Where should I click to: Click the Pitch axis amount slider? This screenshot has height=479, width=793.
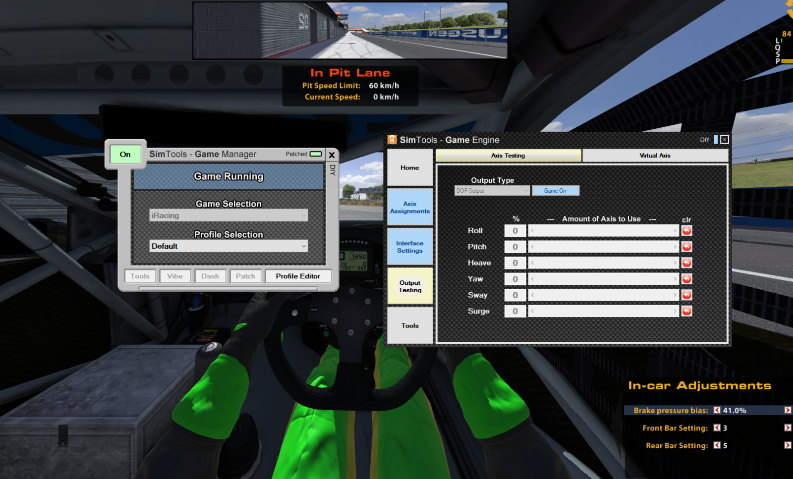coord(604,247)
